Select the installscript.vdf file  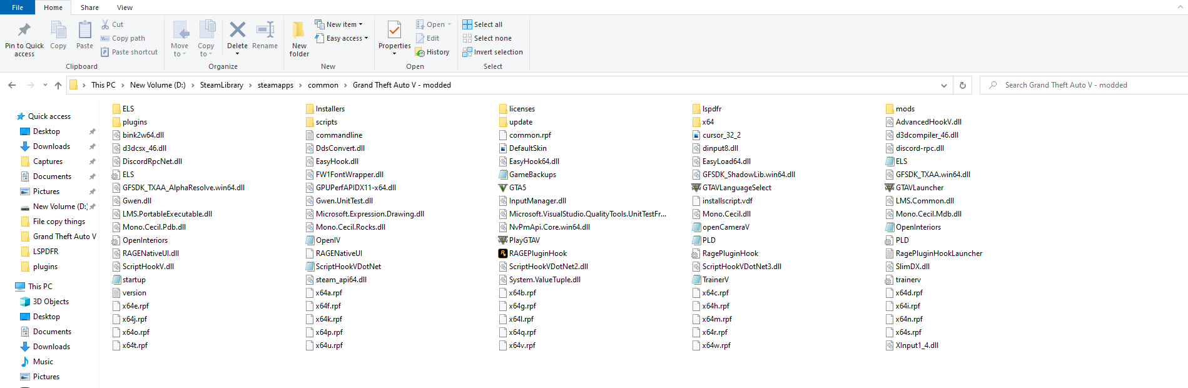click(x=722, y=201)
